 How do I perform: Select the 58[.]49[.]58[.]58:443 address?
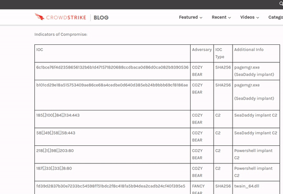56,133
